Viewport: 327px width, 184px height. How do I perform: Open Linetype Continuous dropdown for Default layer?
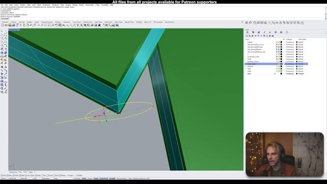pyautogui.click(x=290, y=42)
